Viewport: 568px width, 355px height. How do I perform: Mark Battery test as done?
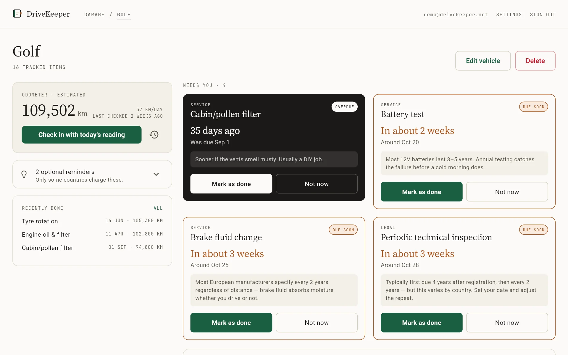click(x=421, y=192)
